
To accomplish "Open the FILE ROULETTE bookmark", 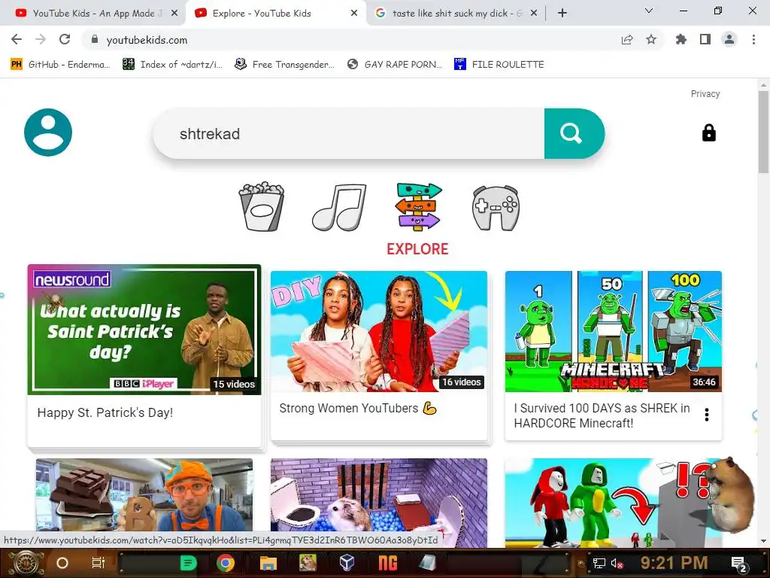I will 499,65.
